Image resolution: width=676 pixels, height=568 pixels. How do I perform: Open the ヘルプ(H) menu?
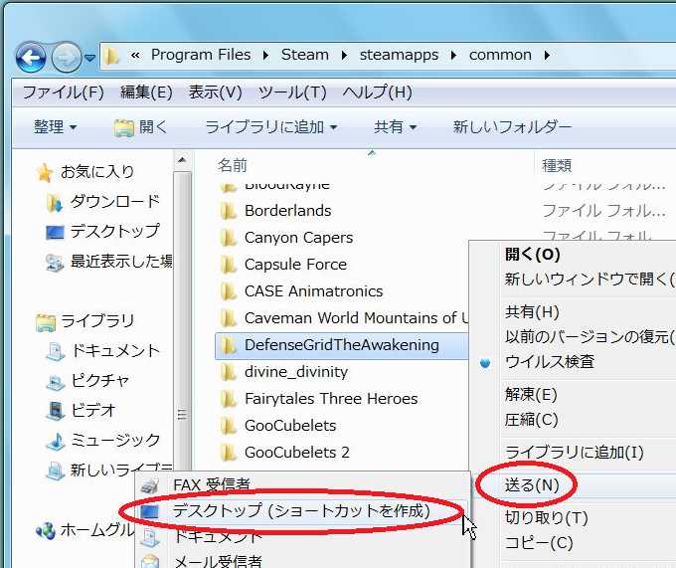point(377,92)
